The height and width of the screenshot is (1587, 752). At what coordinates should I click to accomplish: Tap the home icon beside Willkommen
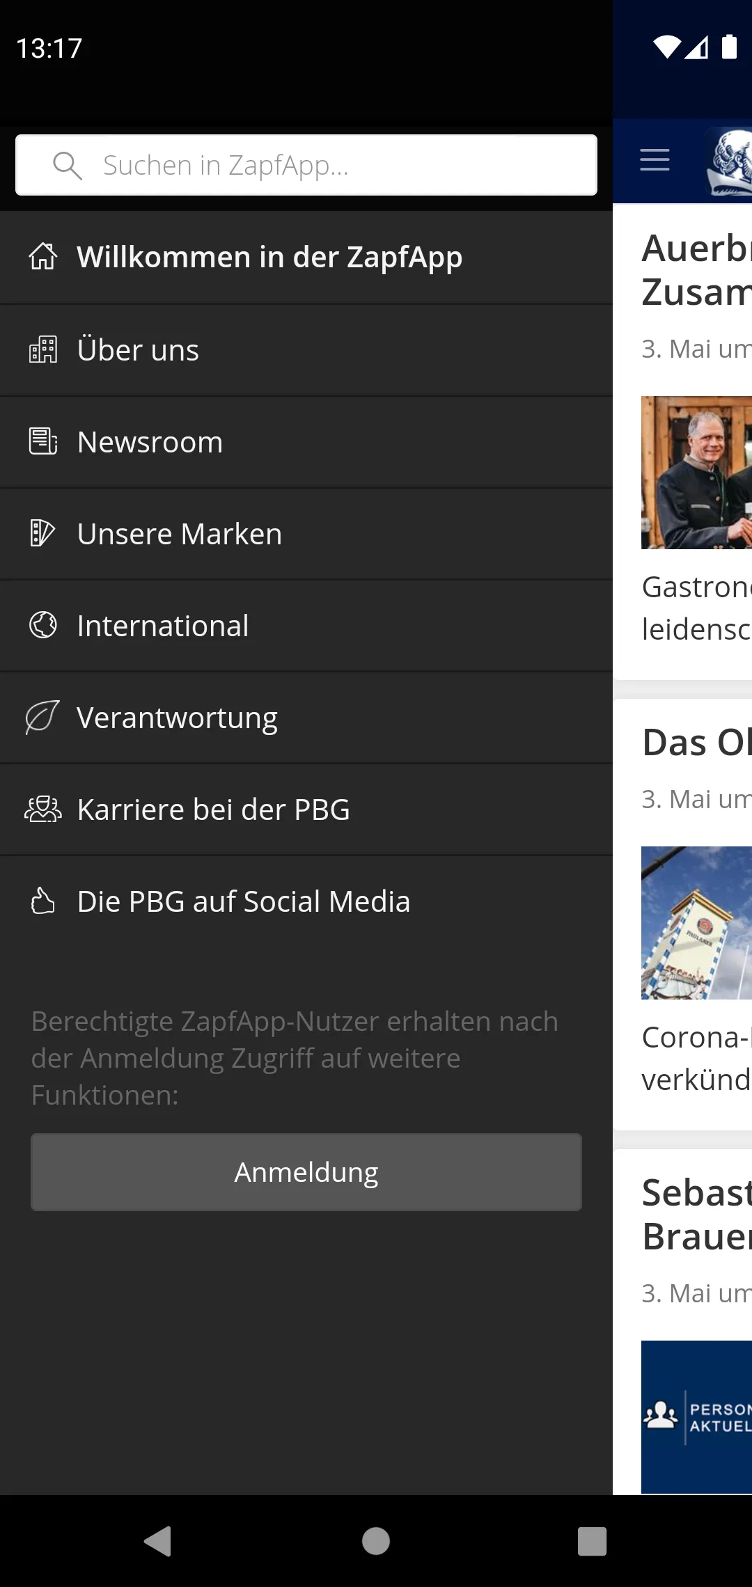pyautogui.click(x=43, y=257)
